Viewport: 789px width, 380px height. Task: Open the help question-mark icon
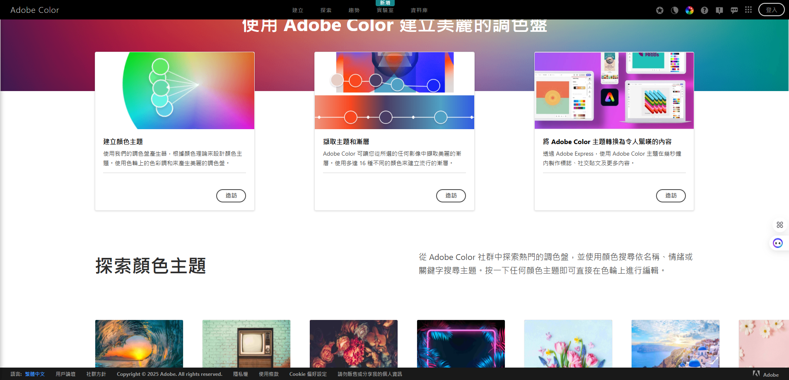pos(704,10)
